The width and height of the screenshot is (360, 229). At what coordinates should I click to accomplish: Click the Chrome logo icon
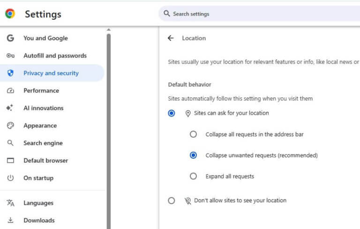[10, 14]
